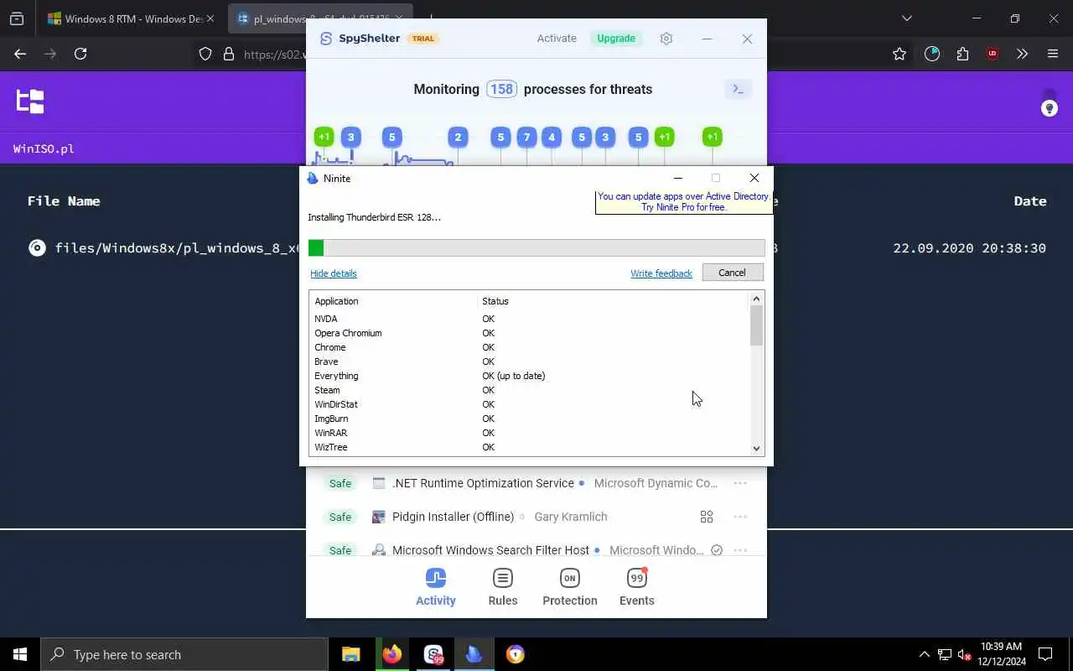Click Safe badge for Pidgin Installer
This screenshot has width=1073, height=671.
point(340,517)
